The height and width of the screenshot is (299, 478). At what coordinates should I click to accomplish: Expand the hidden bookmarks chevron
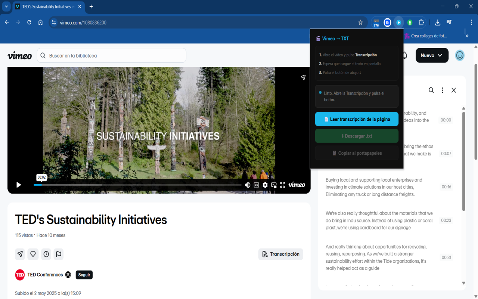tap(467, 36)
